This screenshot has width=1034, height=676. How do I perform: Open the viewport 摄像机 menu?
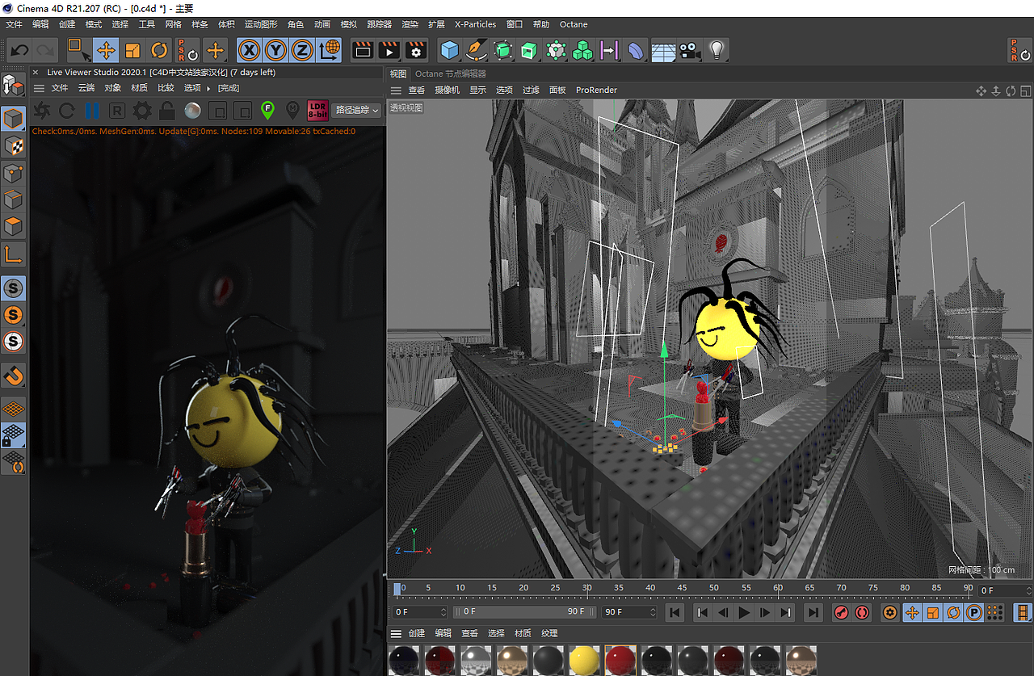tap(447, 90)
